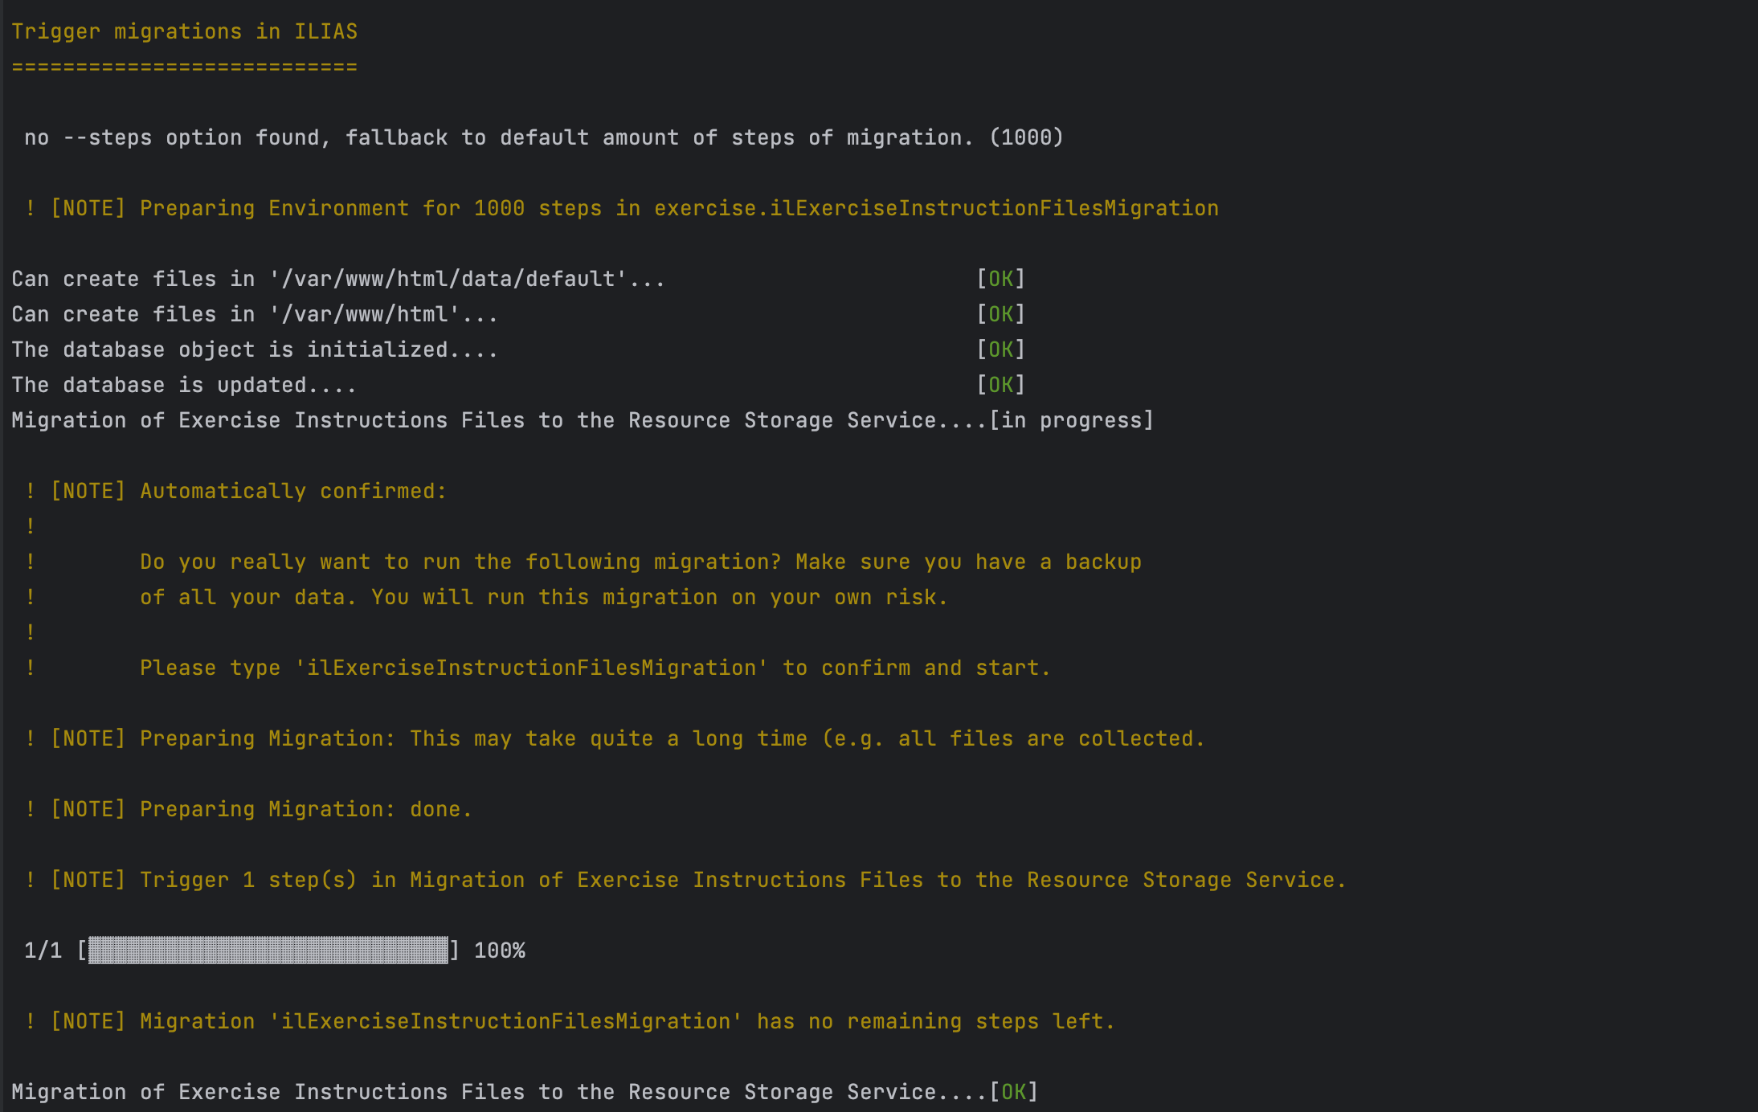Click 'exercise.ilExerciseInstructionFilesMigration' in the first NOTE
This screenshot has width=1758, height=1112.
tap(936, 208)
